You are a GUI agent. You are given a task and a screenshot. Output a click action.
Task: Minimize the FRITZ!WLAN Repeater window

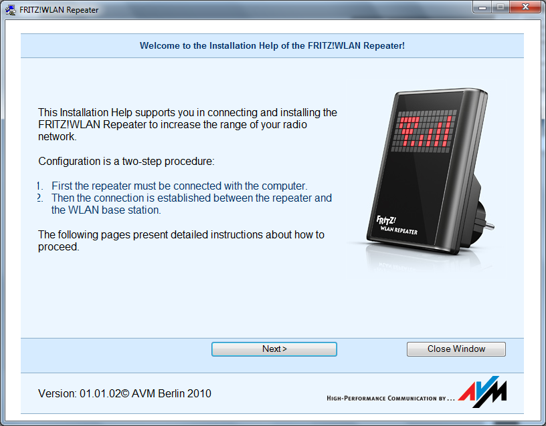[482, 8]
